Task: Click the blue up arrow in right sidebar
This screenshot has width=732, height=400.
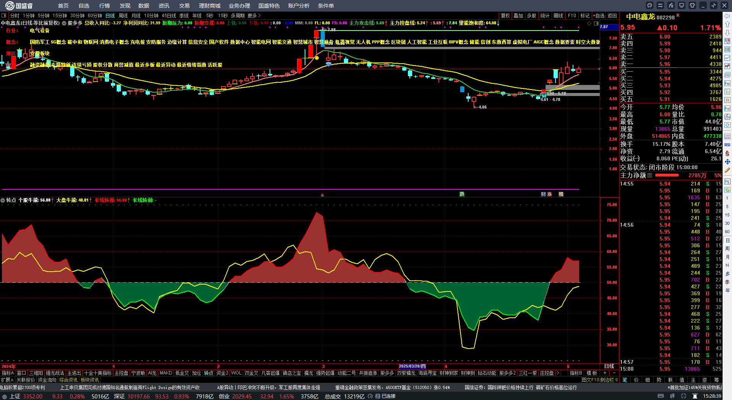Action: pos(727,24)
